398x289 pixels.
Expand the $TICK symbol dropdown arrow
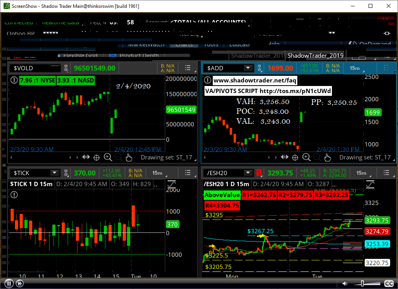coord(54,173)
